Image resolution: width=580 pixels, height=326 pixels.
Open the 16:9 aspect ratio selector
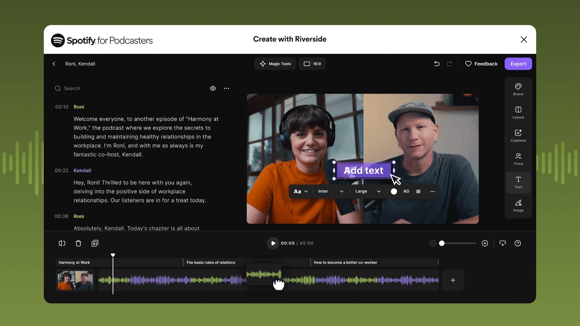coord(312,64)
